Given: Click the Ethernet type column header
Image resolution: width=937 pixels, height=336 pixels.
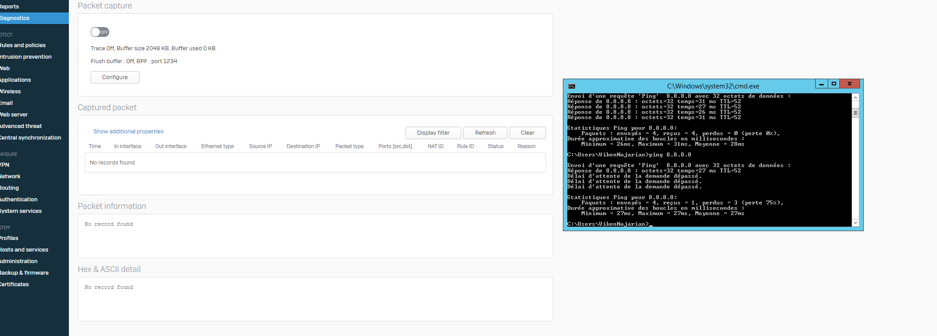Looking at the screenshot, I should pyautogui.click(x=217, y=146).
